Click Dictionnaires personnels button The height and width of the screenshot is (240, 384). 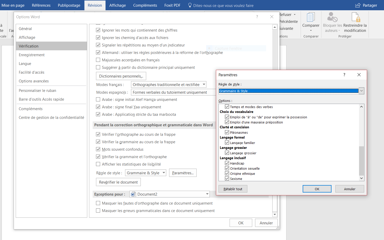[x=121, y=76]
